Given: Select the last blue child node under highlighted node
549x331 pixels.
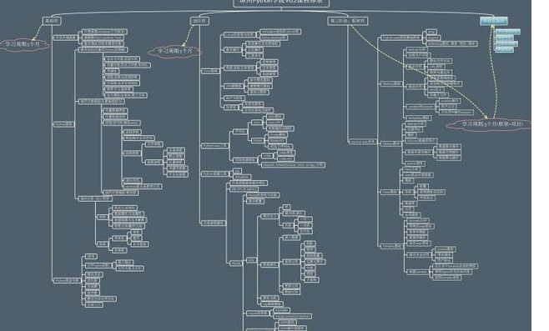Looking at the screenshot, I should tap(504, 49).
